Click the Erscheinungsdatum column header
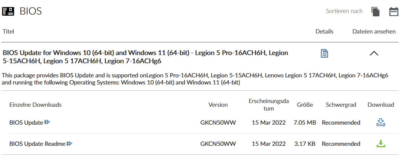Image resolution: width=401 pixels, height=157 pixels. click(268, 105)
